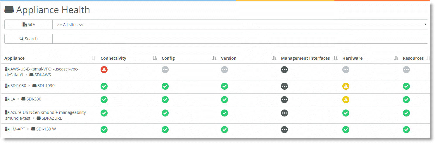Open the SDI-1030 appliance link
This screenshot has height=143, width=435.
click(x=43, y=86)
